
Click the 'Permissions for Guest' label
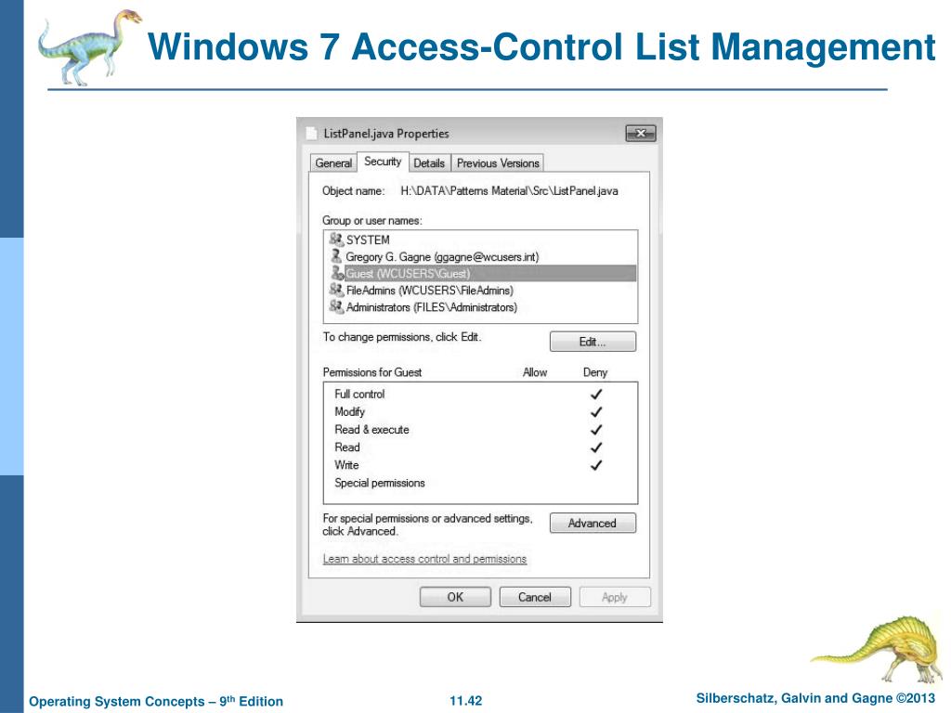pyautogui.click(x=372, y=372)
